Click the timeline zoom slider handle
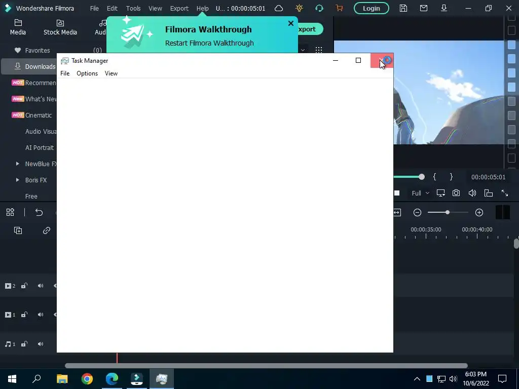The height and width of the screenshot is (389, 519). click(x=448, y=212)
